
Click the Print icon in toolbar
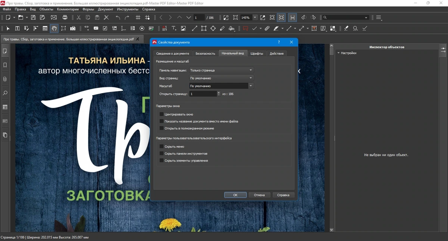[x=65, y=17]
